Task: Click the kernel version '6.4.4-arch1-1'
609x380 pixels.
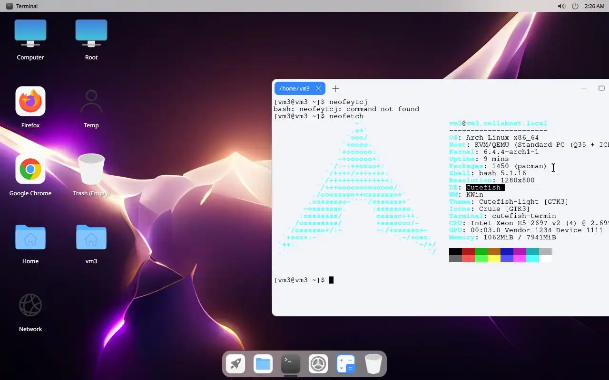Action: pos(511,152)
